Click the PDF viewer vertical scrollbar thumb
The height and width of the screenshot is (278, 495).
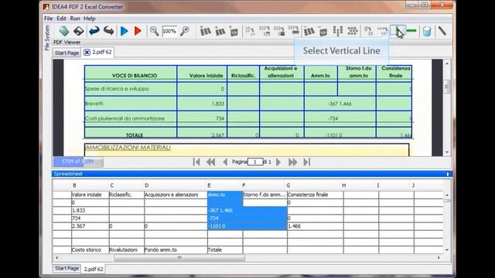(447, 86)
